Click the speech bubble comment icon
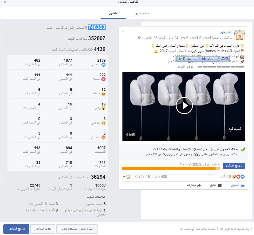The image size is (254, 235). [x=220, y=185]
